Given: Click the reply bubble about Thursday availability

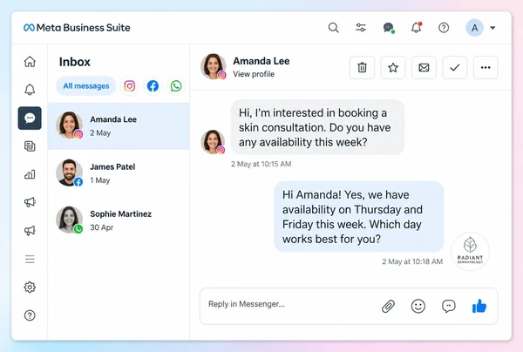Looking at the screenshot, I should pos(358,217).
